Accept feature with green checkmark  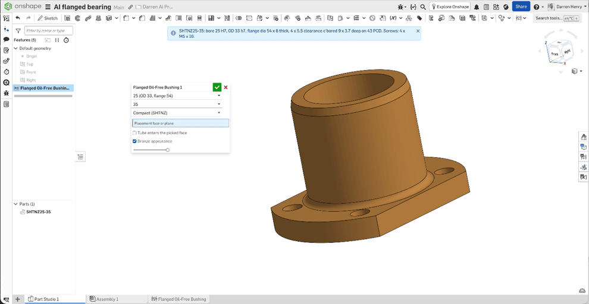coord(217,87)
